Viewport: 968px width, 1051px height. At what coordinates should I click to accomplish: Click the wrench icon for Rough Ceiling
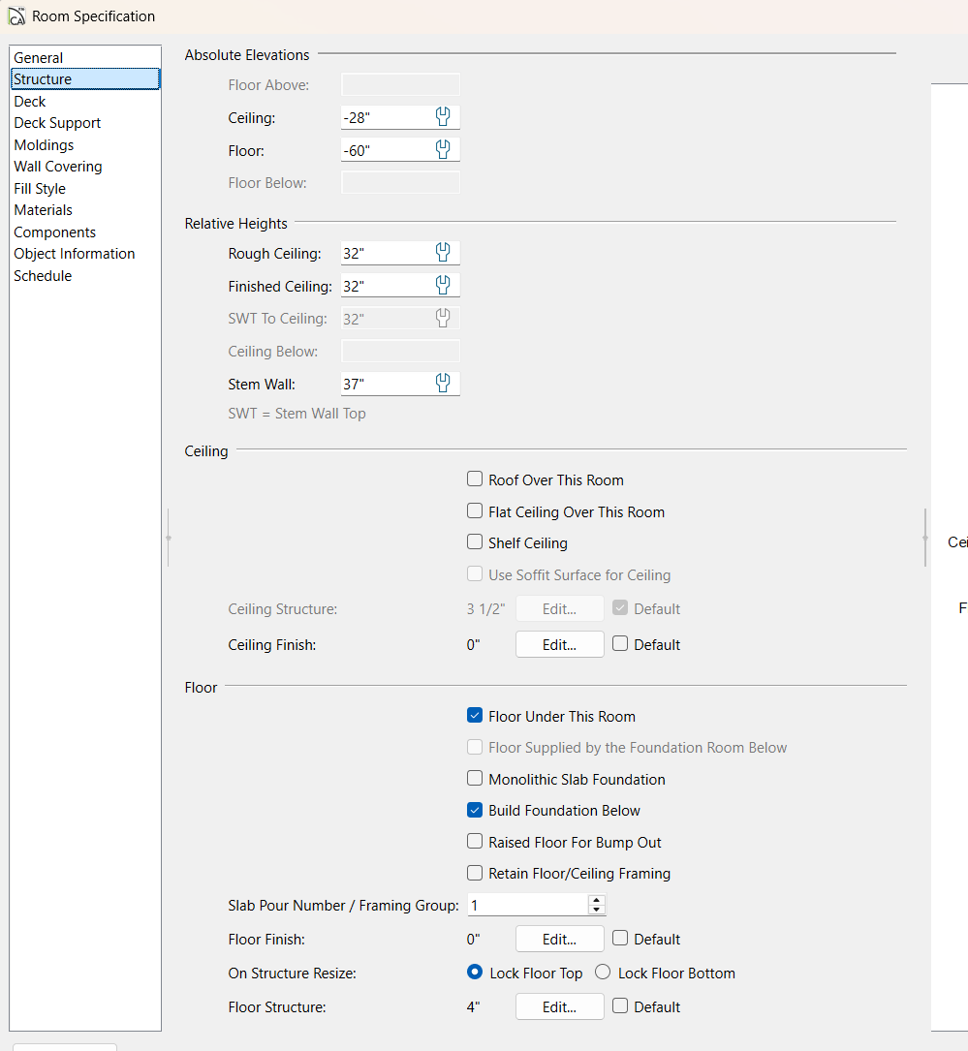(x=443, y=253)
